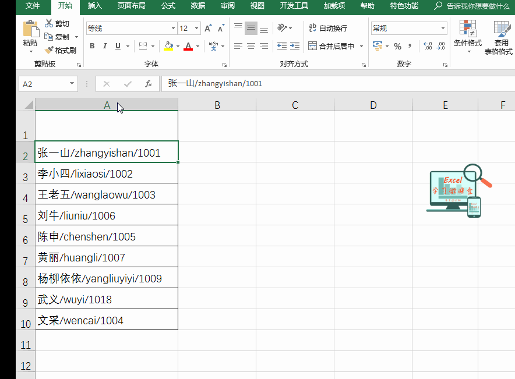Click the decrease indent icon

[282, 46]
